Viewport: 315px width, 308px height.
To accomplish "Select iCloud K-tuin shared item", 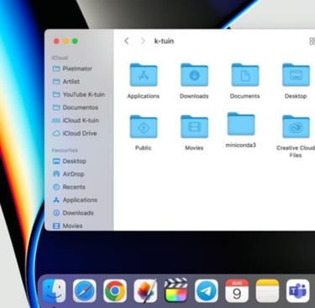I will (x=76, y=120).
